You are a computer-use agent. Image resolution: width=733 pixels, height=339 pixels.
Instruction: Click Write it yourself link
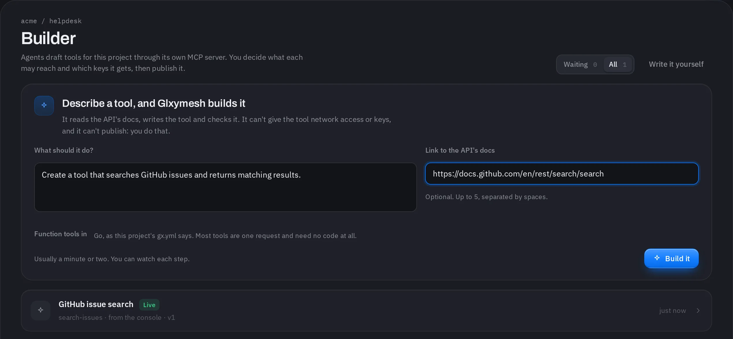[676, 64]
